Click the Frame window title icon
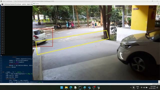This screenshot has width=160, height=90. pyautogui.click(x=34, y=3)
